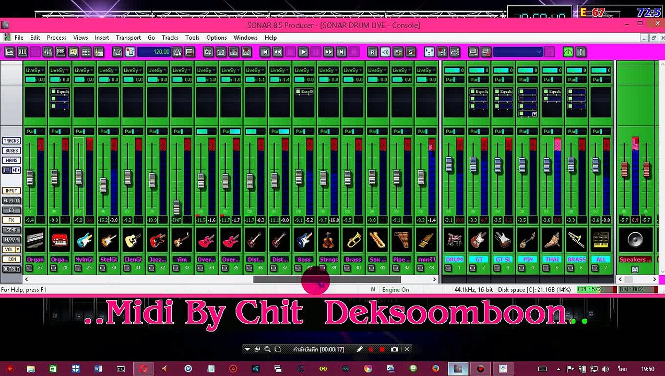Select the NylnGt blue guitar icon
Screen dimensions: 665x376
coord(84,240)
